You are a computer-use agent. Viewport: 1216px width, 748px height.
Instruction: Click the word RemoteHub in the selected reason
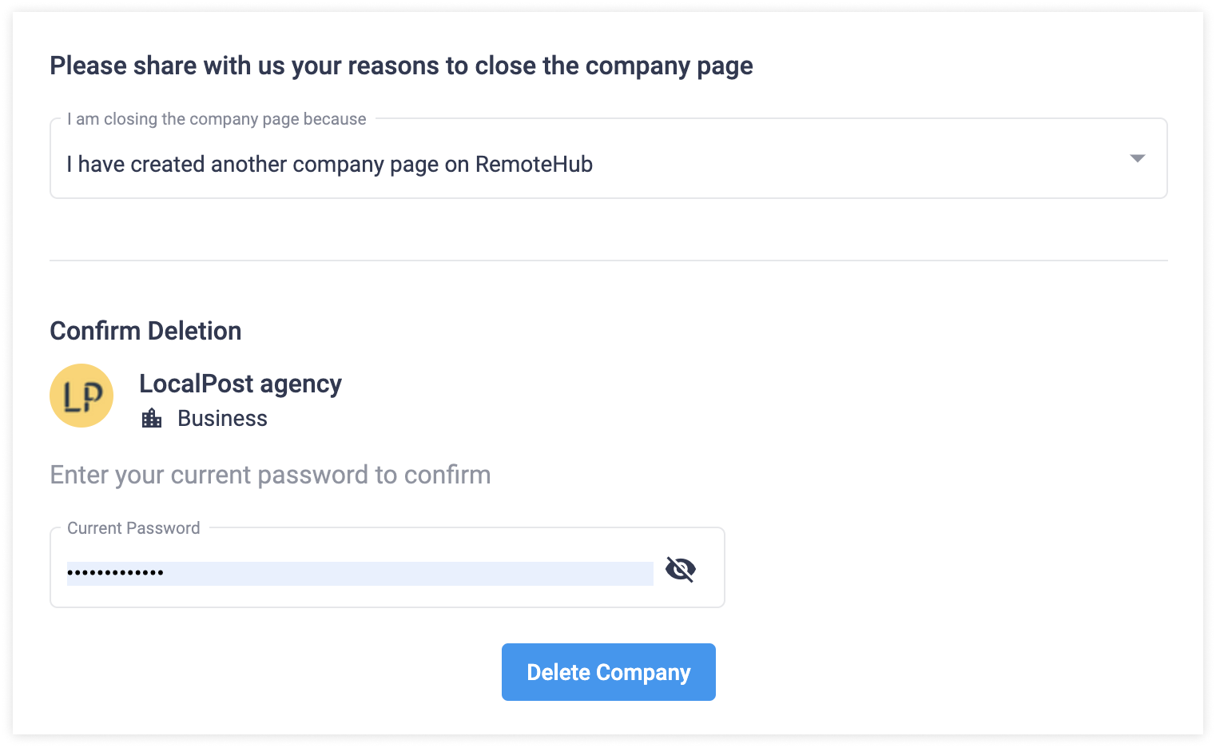point(534,164)
